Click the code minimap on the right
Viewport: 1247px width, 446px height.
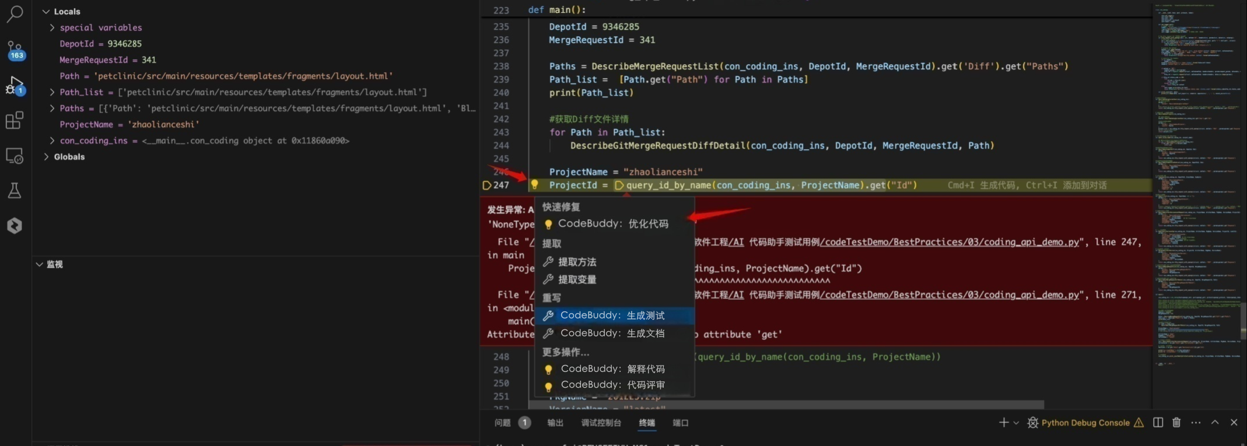(1196, 175)
